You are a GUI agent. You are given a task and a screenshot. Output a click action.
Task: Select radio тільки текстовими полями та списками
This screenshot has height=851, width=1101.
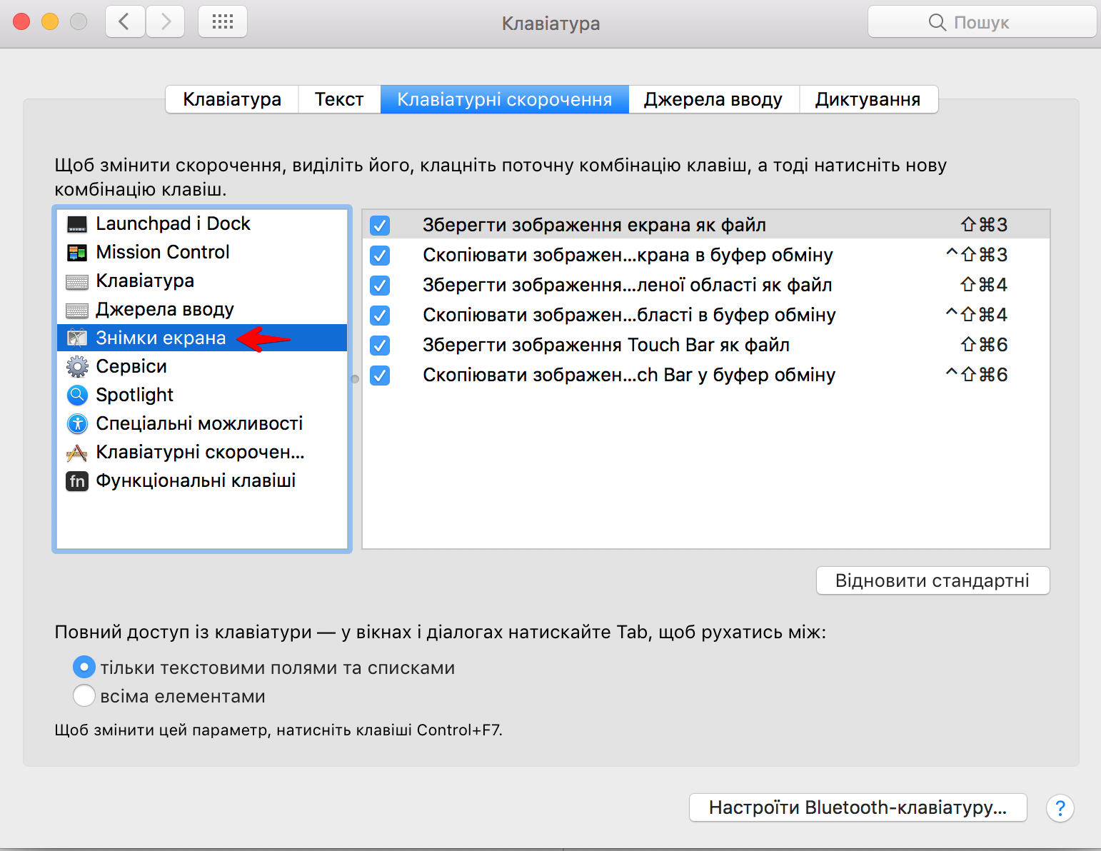[84, 668]
